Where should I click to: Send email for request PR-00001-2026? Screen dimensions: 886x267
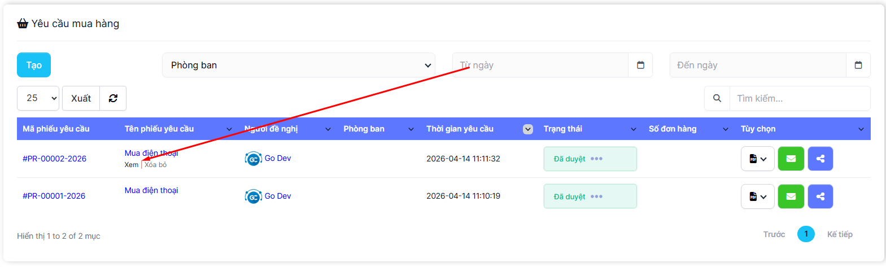791,196
